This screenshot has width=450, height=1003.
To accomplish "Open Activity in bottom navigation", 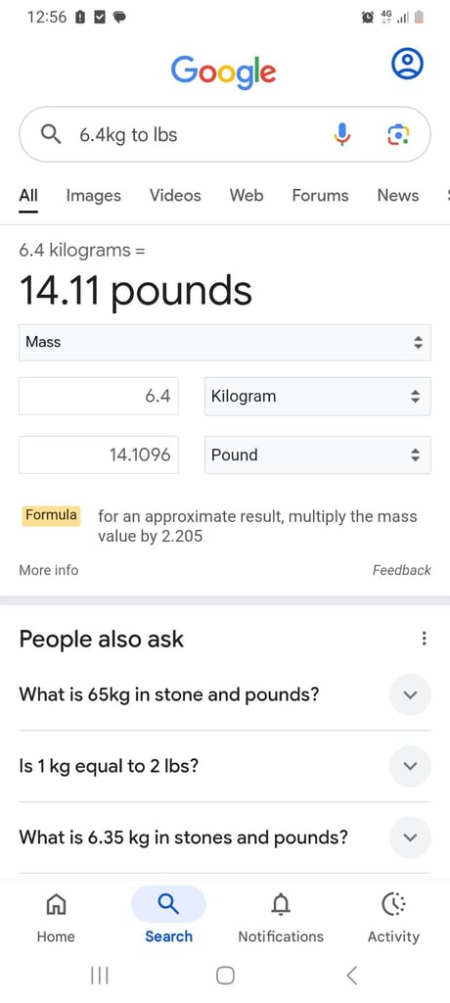I will (393, 916).
